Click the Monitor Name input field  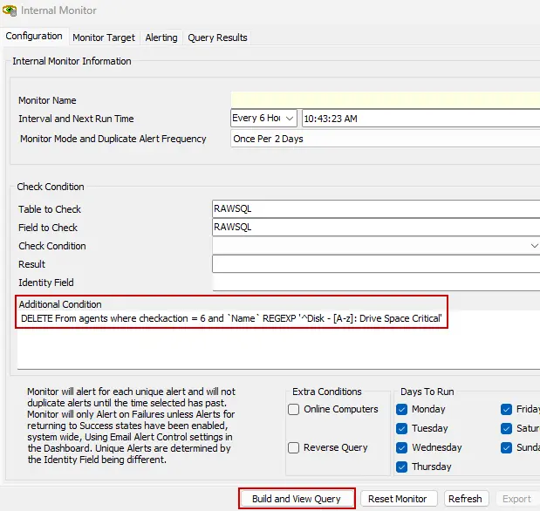tap(386, 100)
